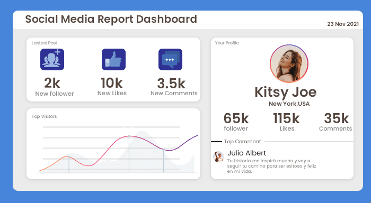Open Kitsy Joe's profile photo
The image size is (371, 203).
click(289, 63)
